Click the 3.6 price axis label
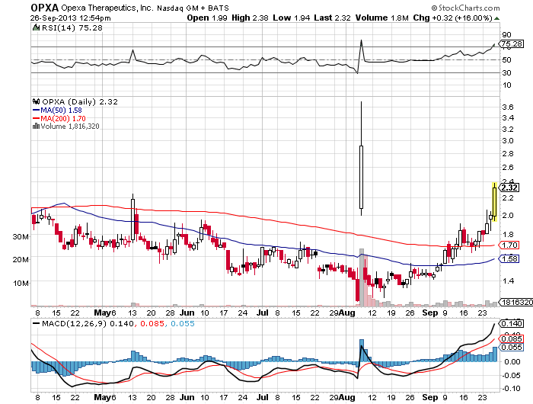 click(508, 107)
